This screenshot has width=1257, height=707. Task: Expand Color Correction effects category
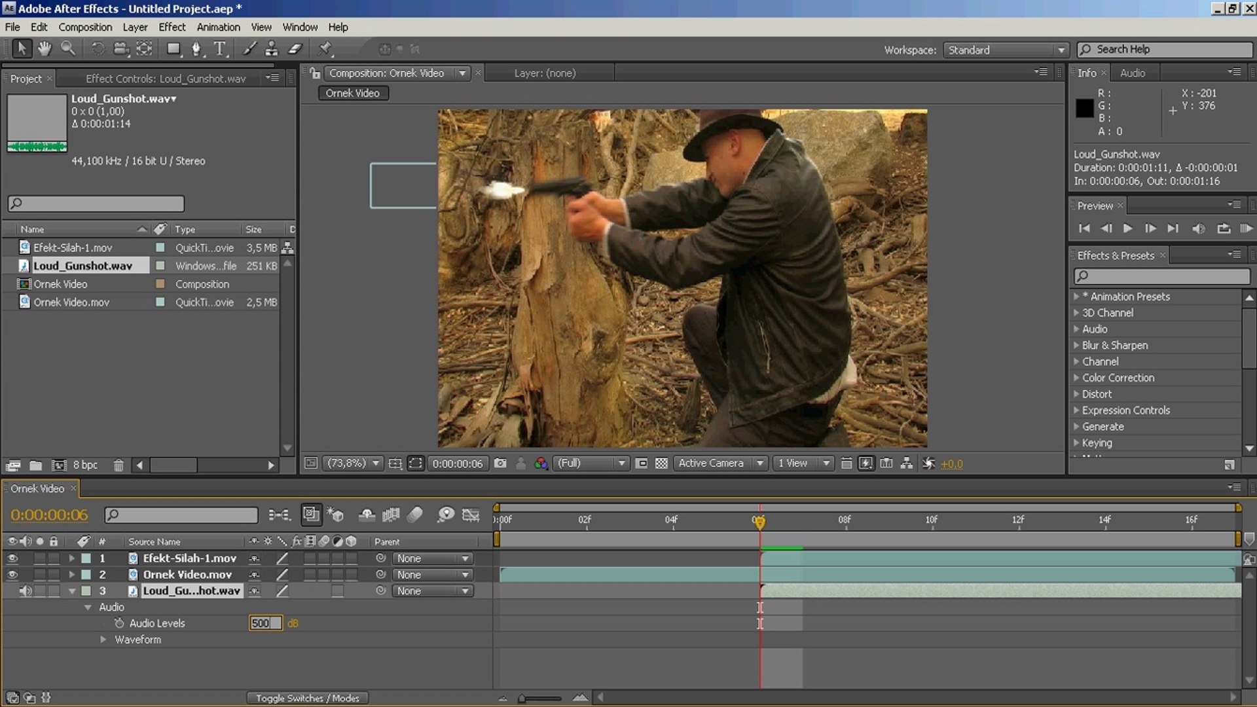(x=1076, y=378)
